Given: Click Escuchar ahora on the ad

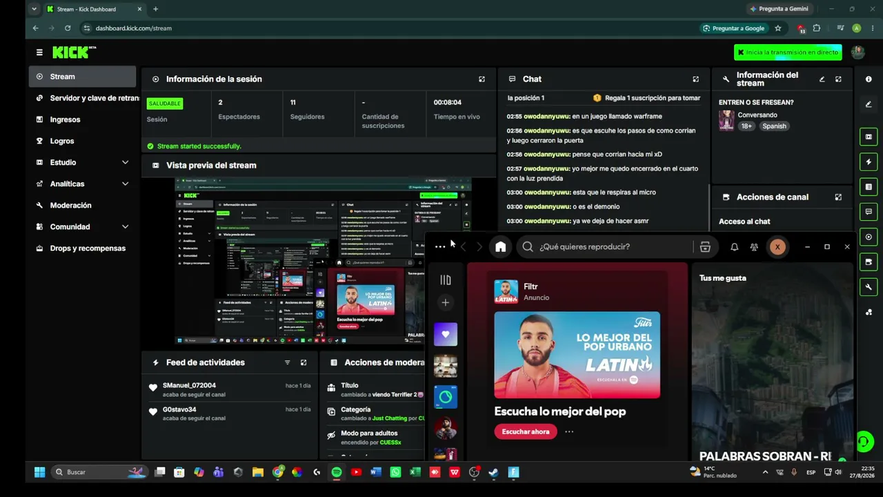Looking at the screenshot, I should [526, 431].
